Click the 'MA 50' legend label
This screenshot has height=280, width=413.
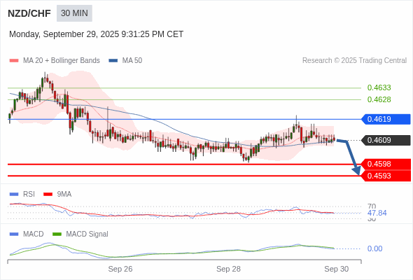coord(132,61)
